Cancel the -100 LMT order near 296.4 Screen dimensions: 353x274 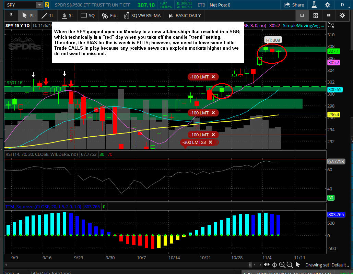[213, 113]
